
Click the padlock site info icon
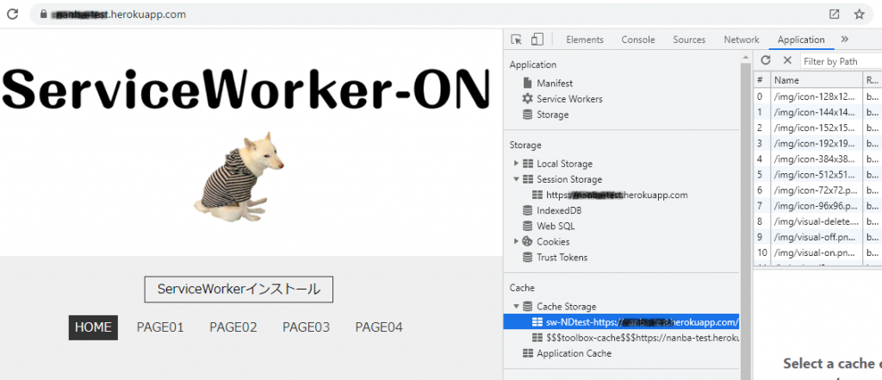coord(43,15)
